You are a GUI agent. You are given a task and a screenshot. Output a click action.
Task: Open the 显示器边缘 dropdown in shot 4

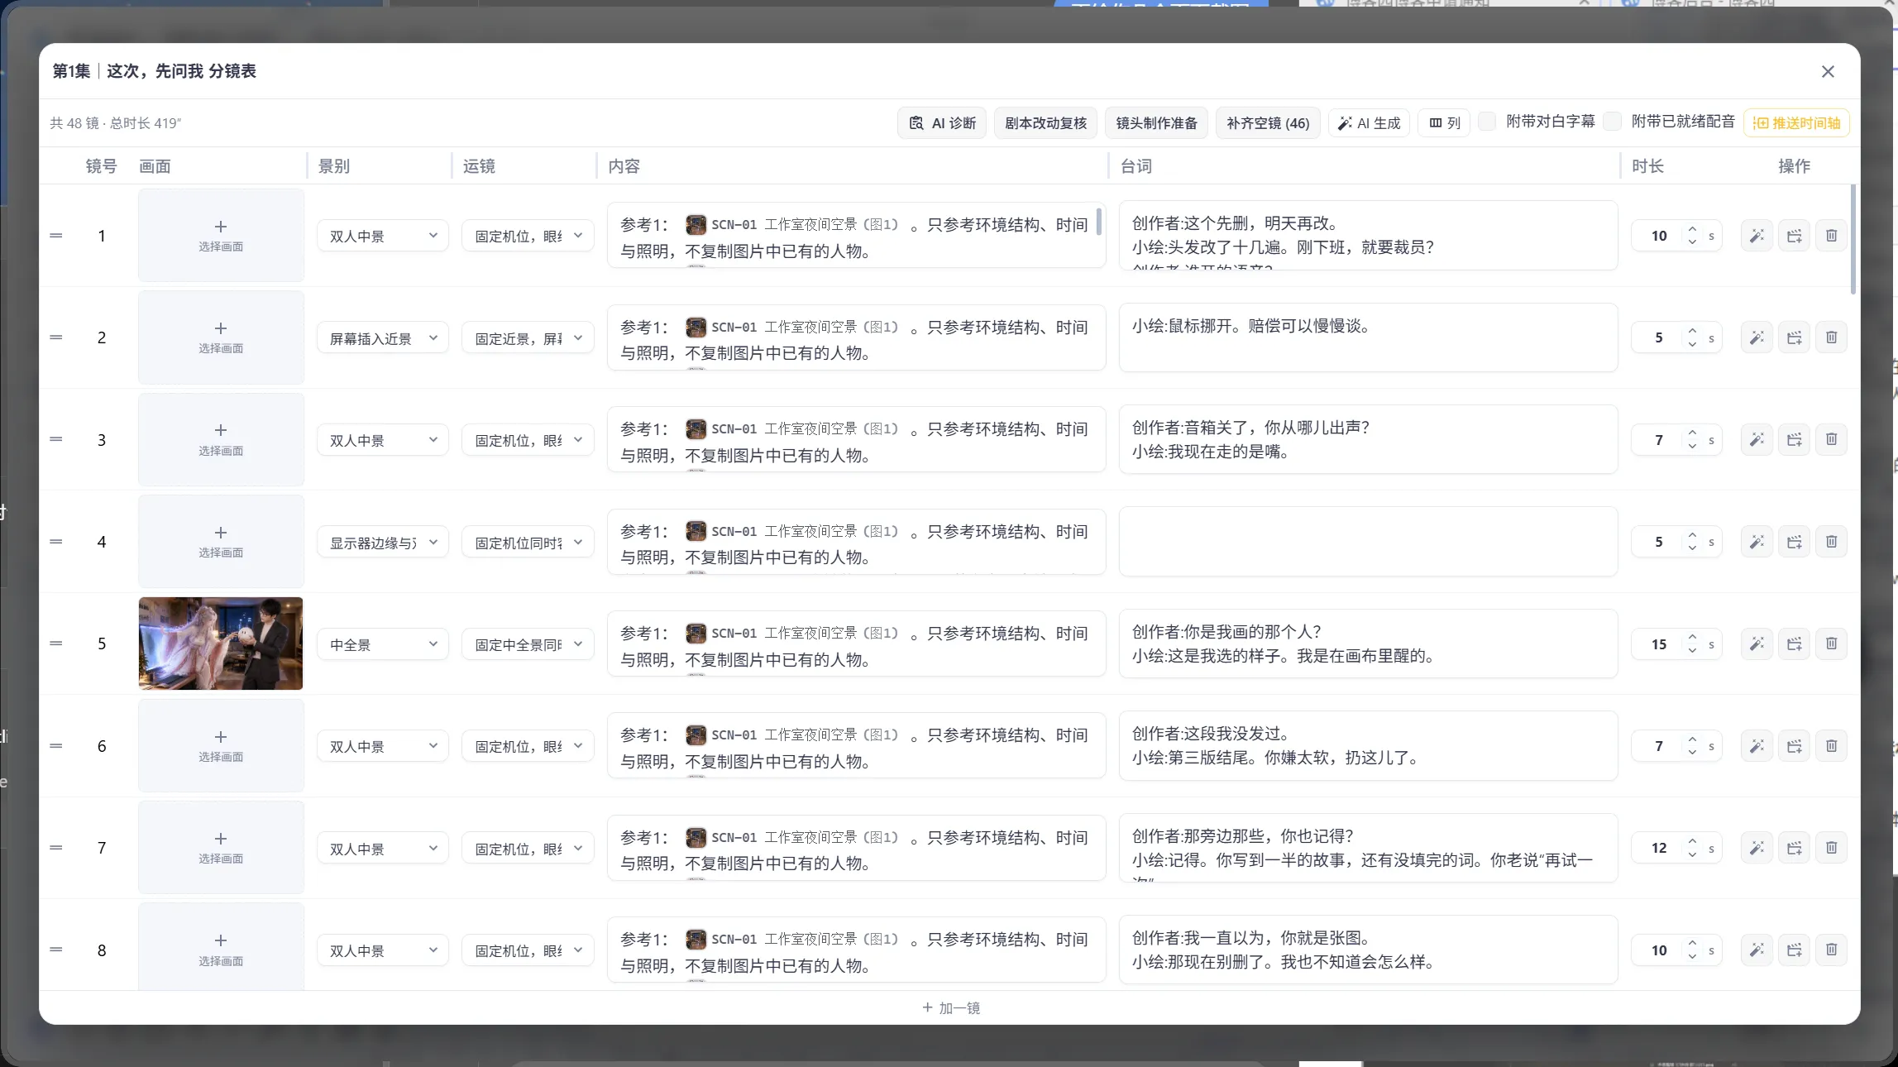pyautogui.click(x=383, y=543)
